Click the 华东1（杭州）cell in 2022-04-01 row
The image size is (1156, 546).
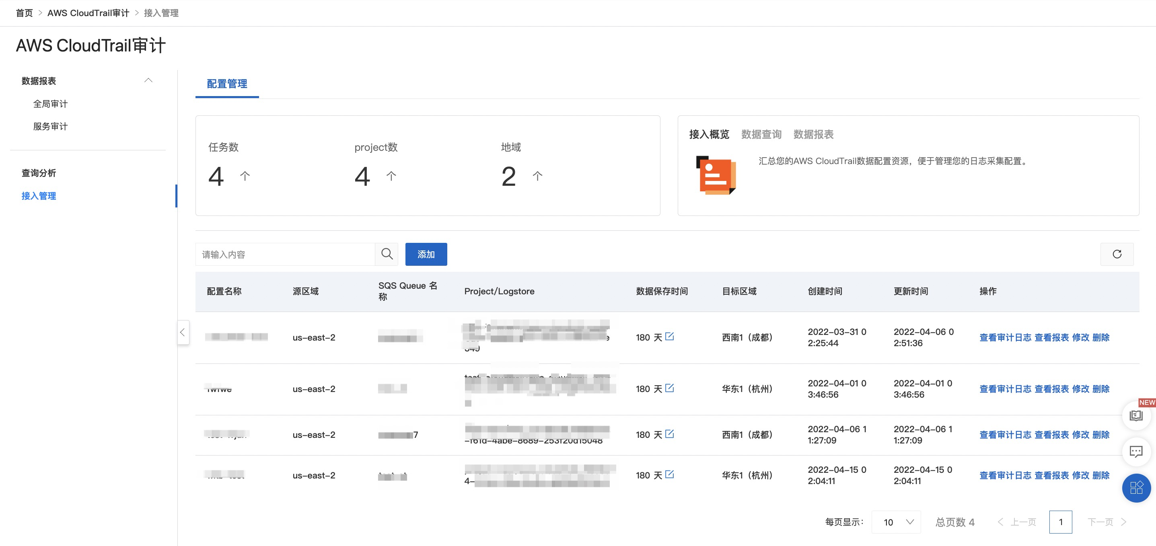(747, 389)
